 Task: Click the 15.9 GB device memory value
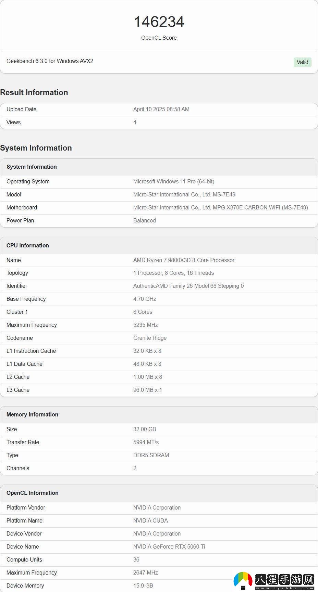143,585
